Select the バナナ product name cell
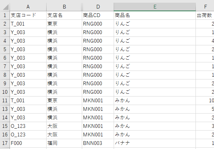Image resolution: width=214 pixels, height=149 pixels. tap(155, 143)
